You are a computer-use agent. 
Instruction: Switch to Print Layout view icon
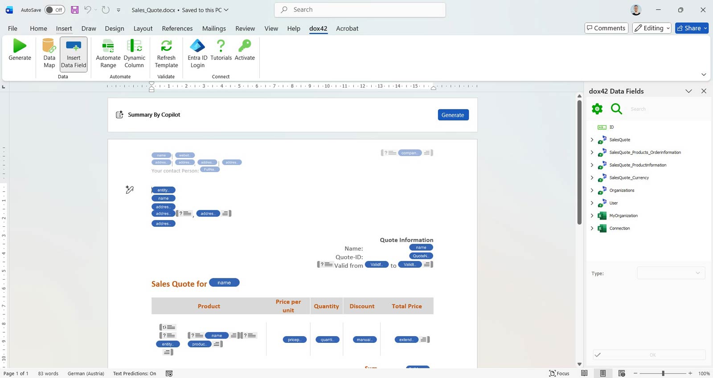click(x=603, y=374)
